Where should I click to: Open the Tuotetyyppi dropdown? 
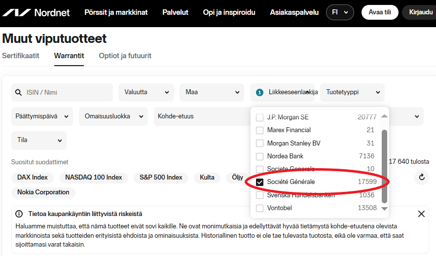352,92
